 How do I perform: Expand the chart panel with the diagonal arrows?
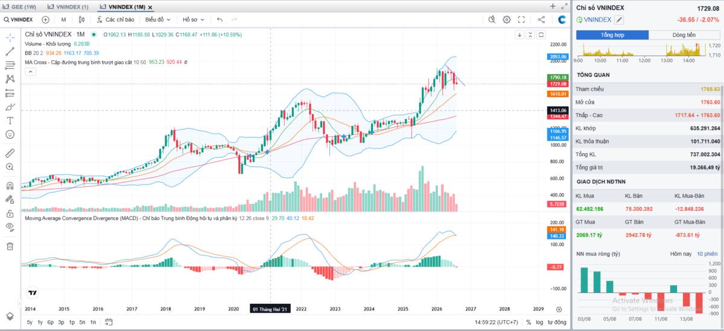(x=564, y=6)
